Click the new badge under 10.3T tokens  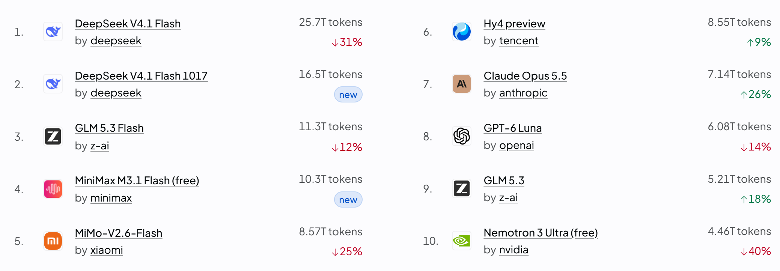point(348,200)
